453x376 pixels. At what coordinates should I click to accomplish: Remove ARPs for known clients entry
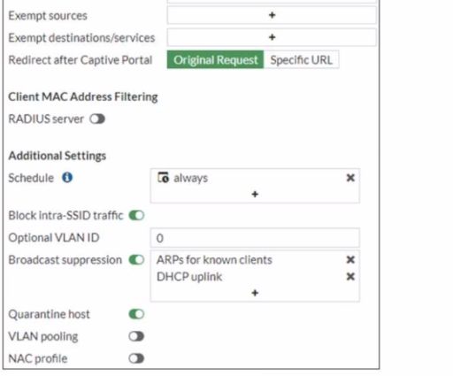coord(350,259)
